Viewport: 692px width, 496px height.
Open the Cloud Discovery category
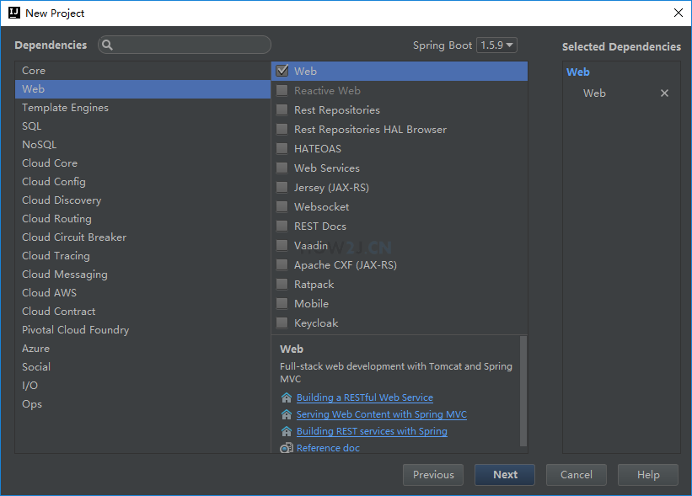[62, 200]
